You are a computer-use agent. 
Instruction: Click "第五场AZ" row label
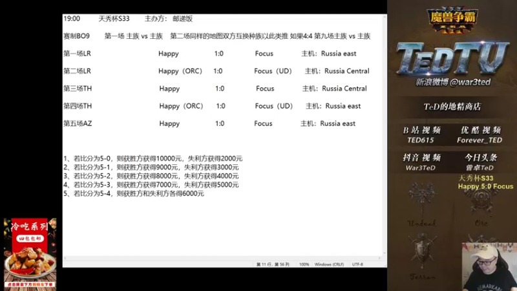[78, 124]
